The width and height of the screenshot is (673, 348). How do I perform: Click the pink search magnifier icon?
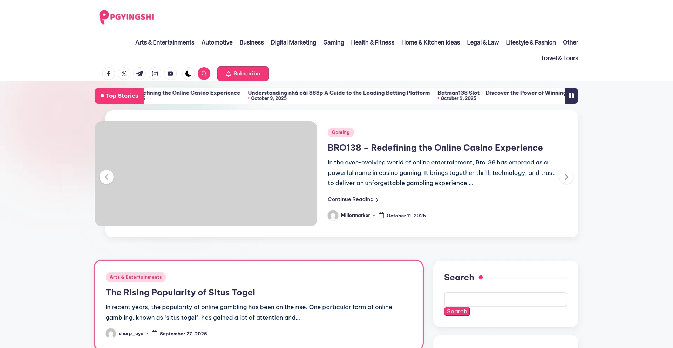pos(204,74)
